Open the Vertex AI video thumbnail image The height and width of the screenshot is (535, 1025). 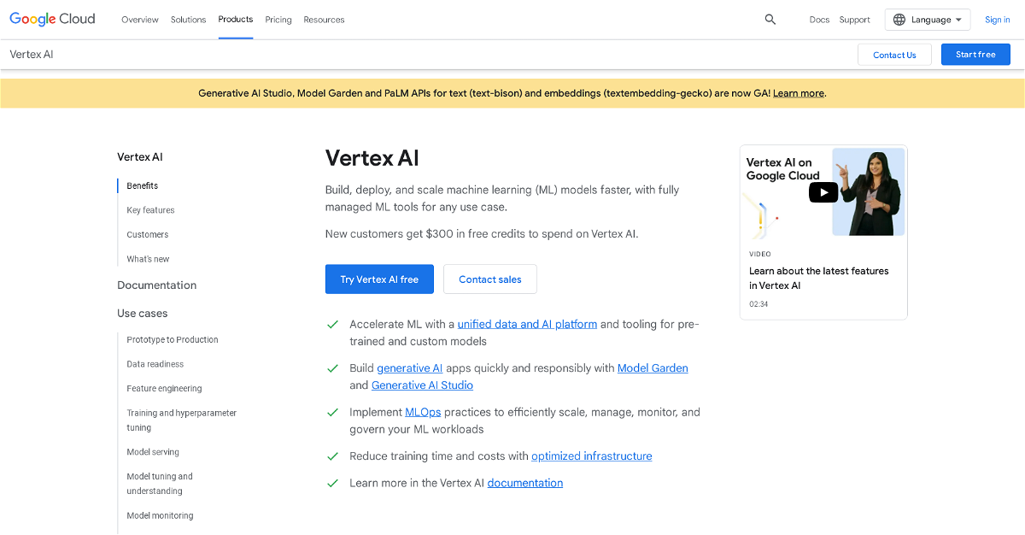point(867,192)
